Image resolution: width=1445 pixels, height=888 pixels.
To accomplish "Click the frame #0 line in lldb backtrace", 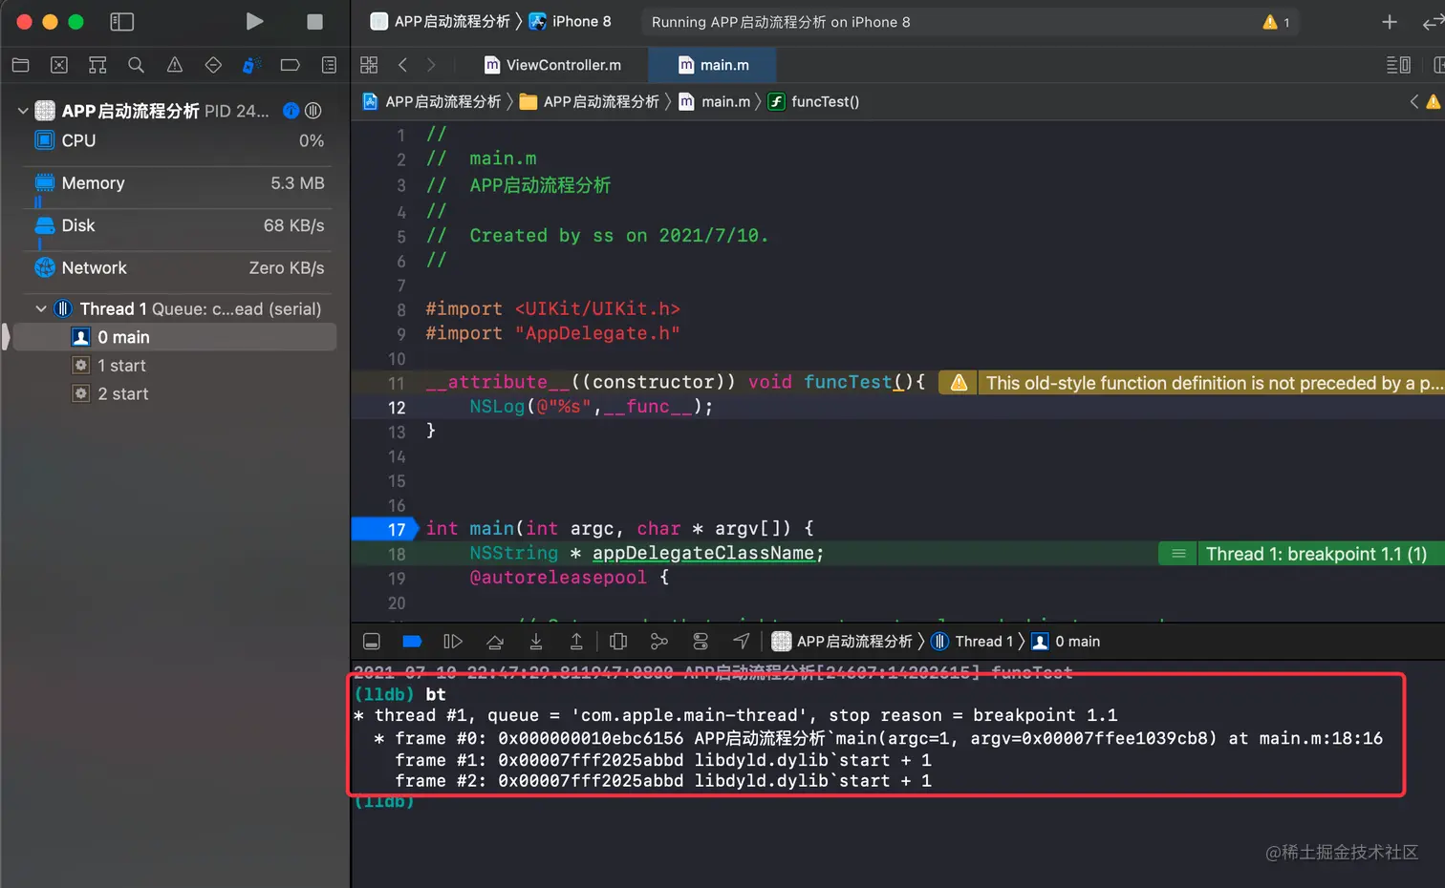I will pyautogui.click(x=878, y=738).
